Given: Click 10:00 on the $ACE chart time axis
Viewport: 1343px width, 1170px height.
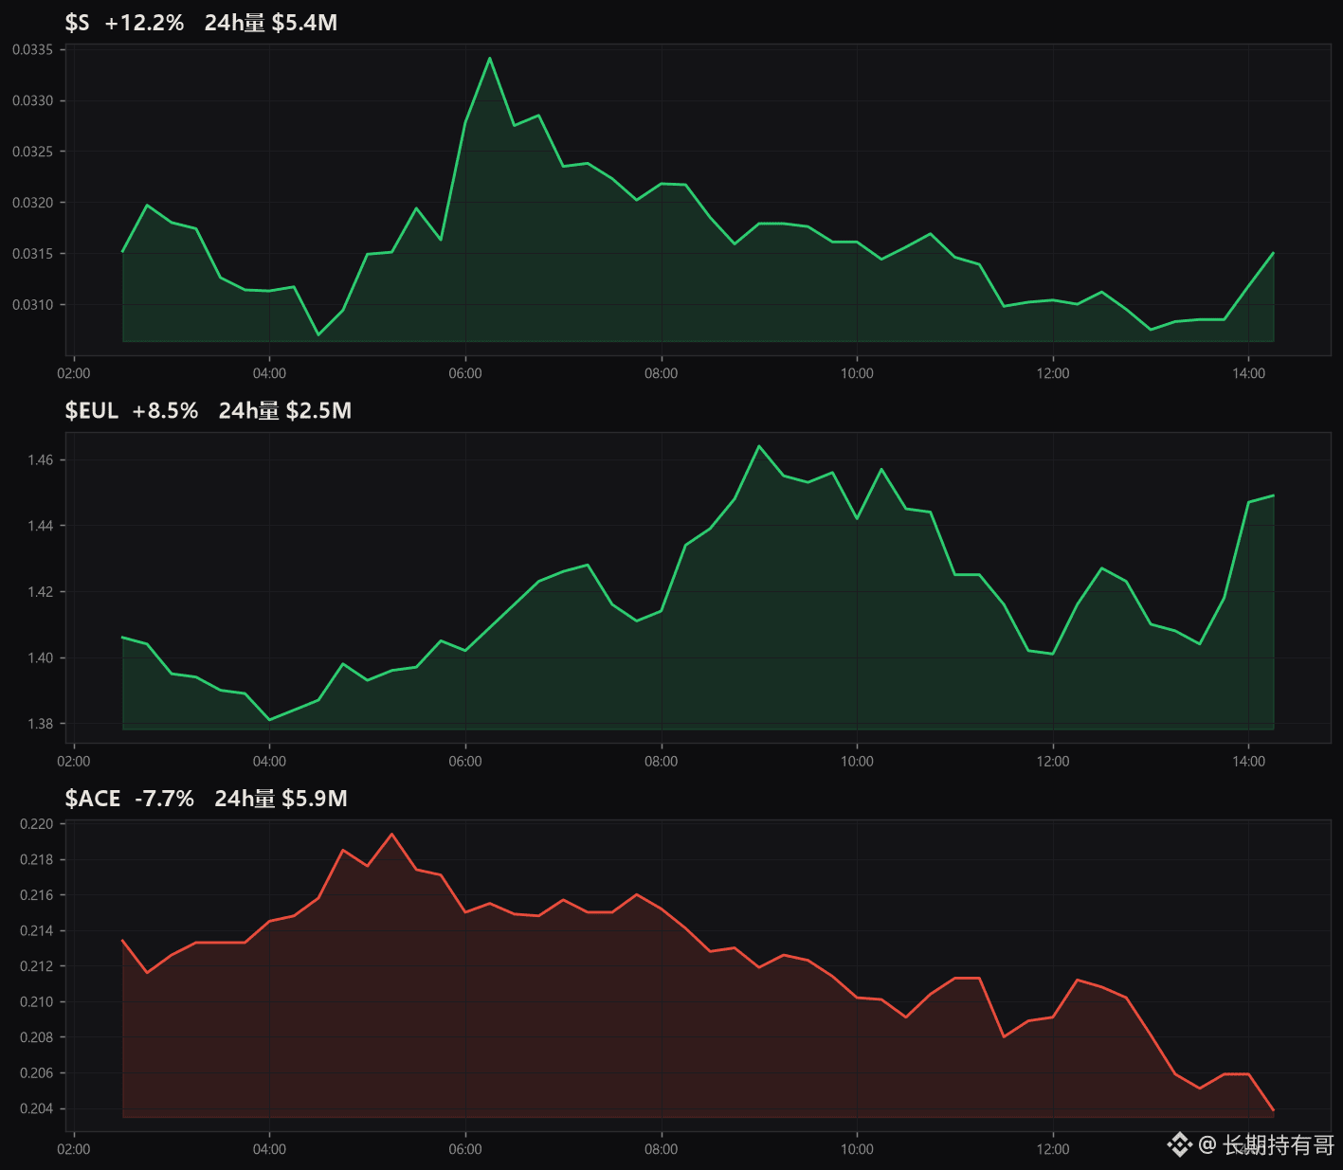Looking at the screenshot, I should click(x=857, y=1149).
